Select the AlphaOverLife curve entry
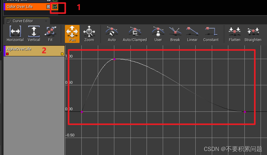 [x=34, y=51]
